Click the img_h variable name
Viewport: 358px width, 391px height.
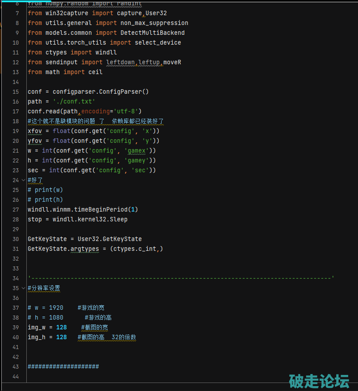coord(37,337)
